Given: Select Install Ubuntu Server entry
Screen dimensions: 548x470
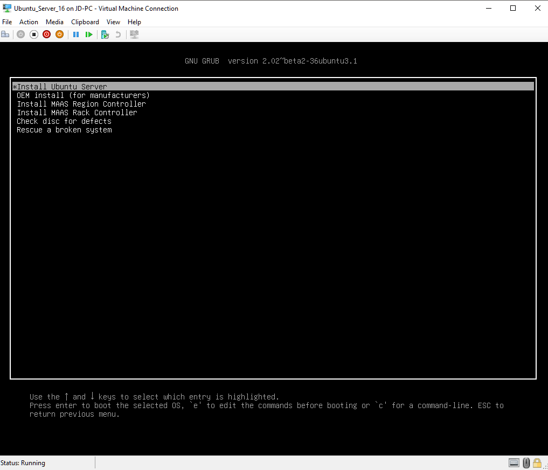Looking at the screenshot, I should click(273, 86).
